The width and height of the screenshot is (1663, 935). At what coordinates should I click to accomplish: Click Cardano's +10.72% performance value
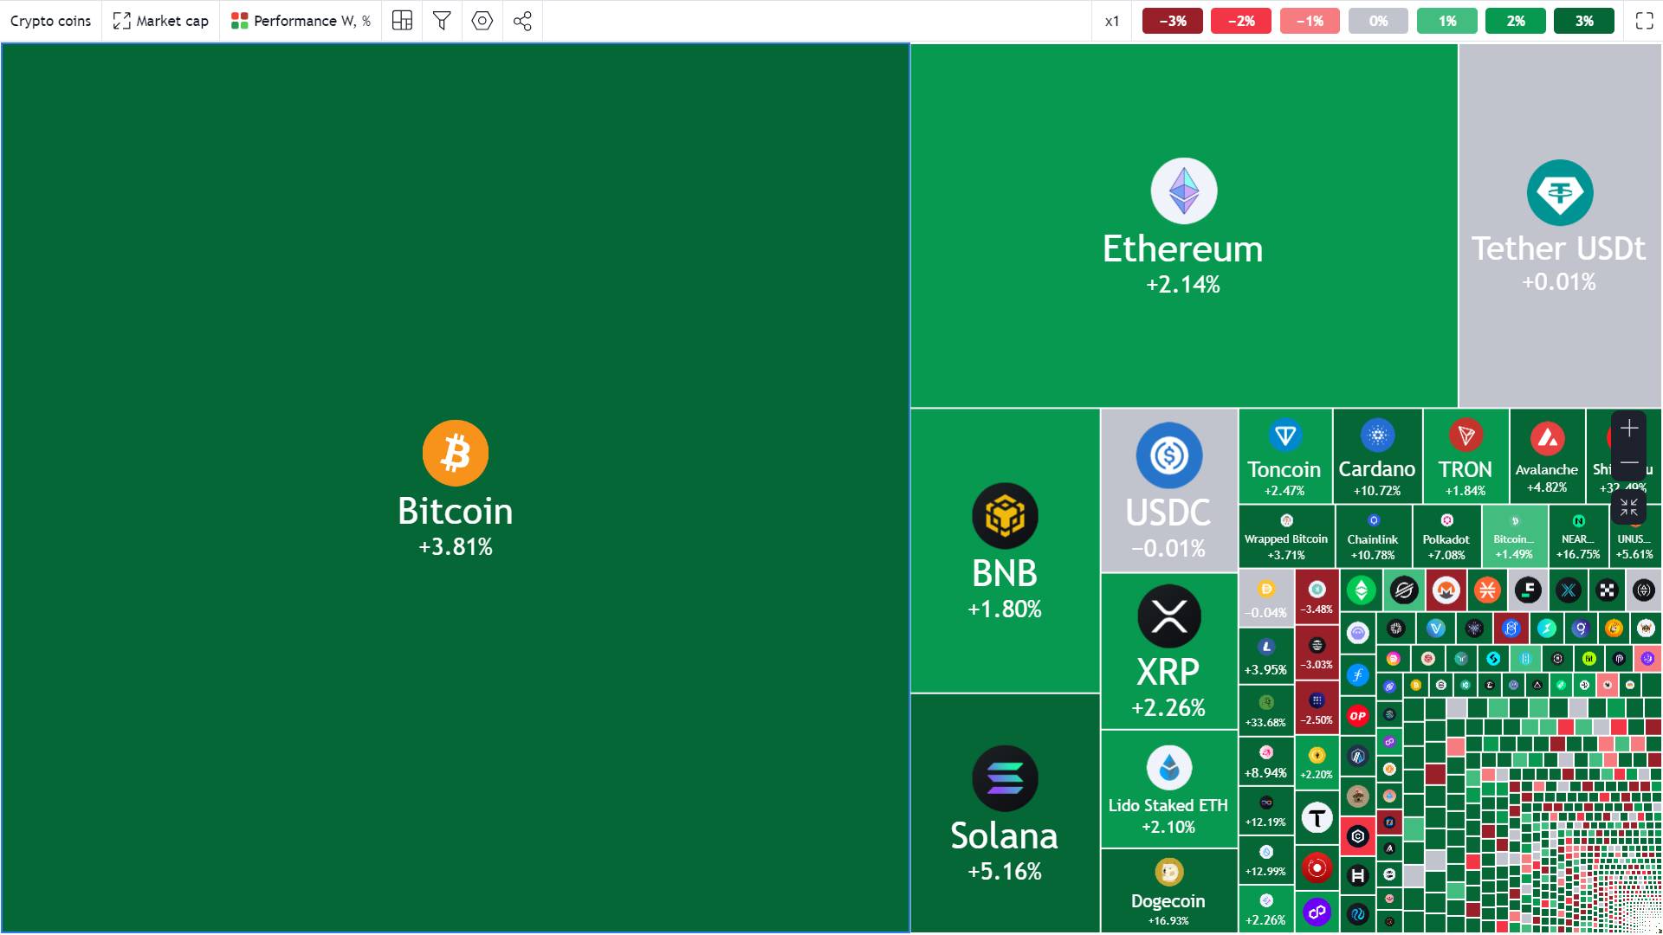pyautogui.click(x=1377, y=491)
